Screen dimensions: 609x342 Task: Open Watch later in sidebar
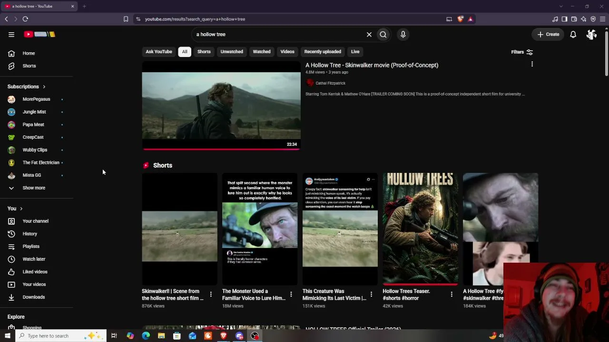pos(34,259)
